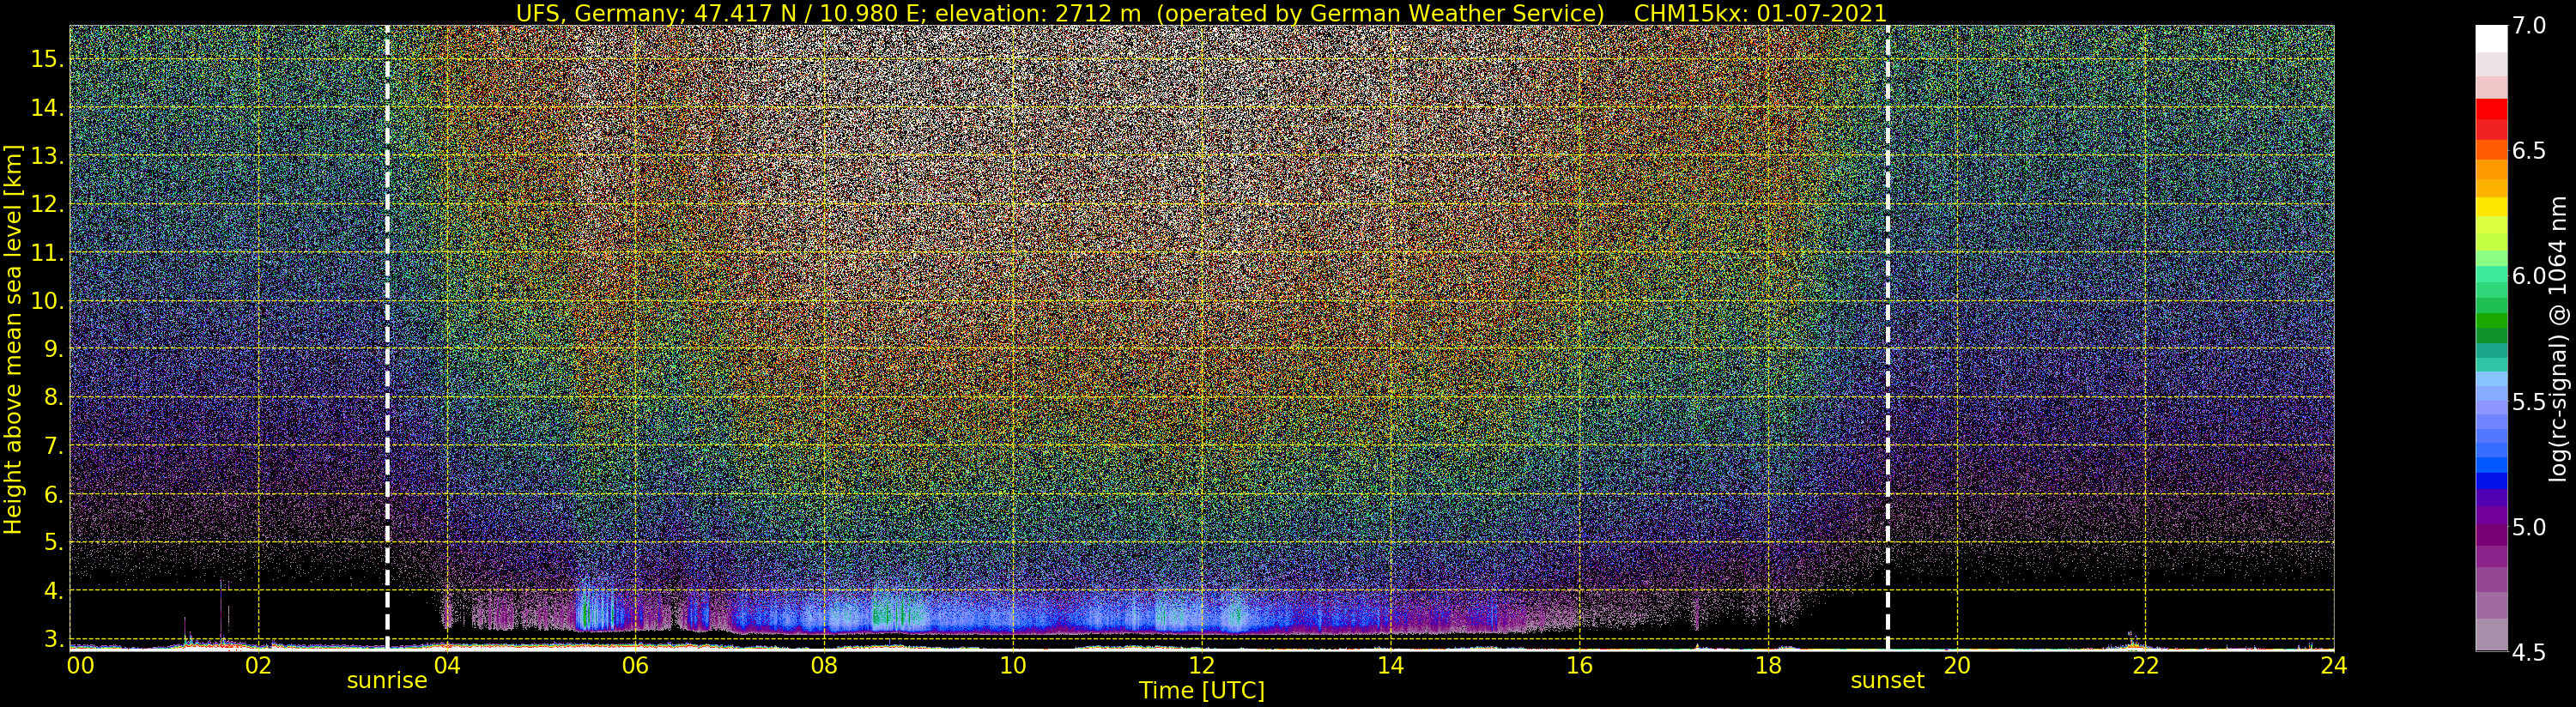This screenshot has height=707, width=2576.
Task: Click the 15. tick on height axis
Action: (47, 59)
